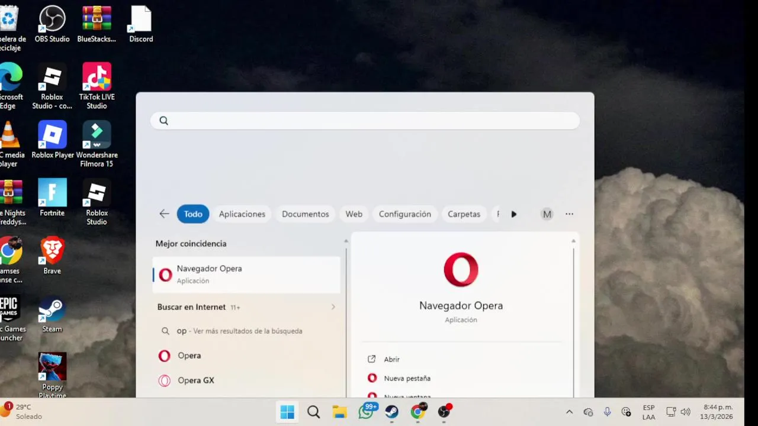Open Roblox Studio icon below Filmora
This screenshot has width=758, height=426.
(97, 202)
